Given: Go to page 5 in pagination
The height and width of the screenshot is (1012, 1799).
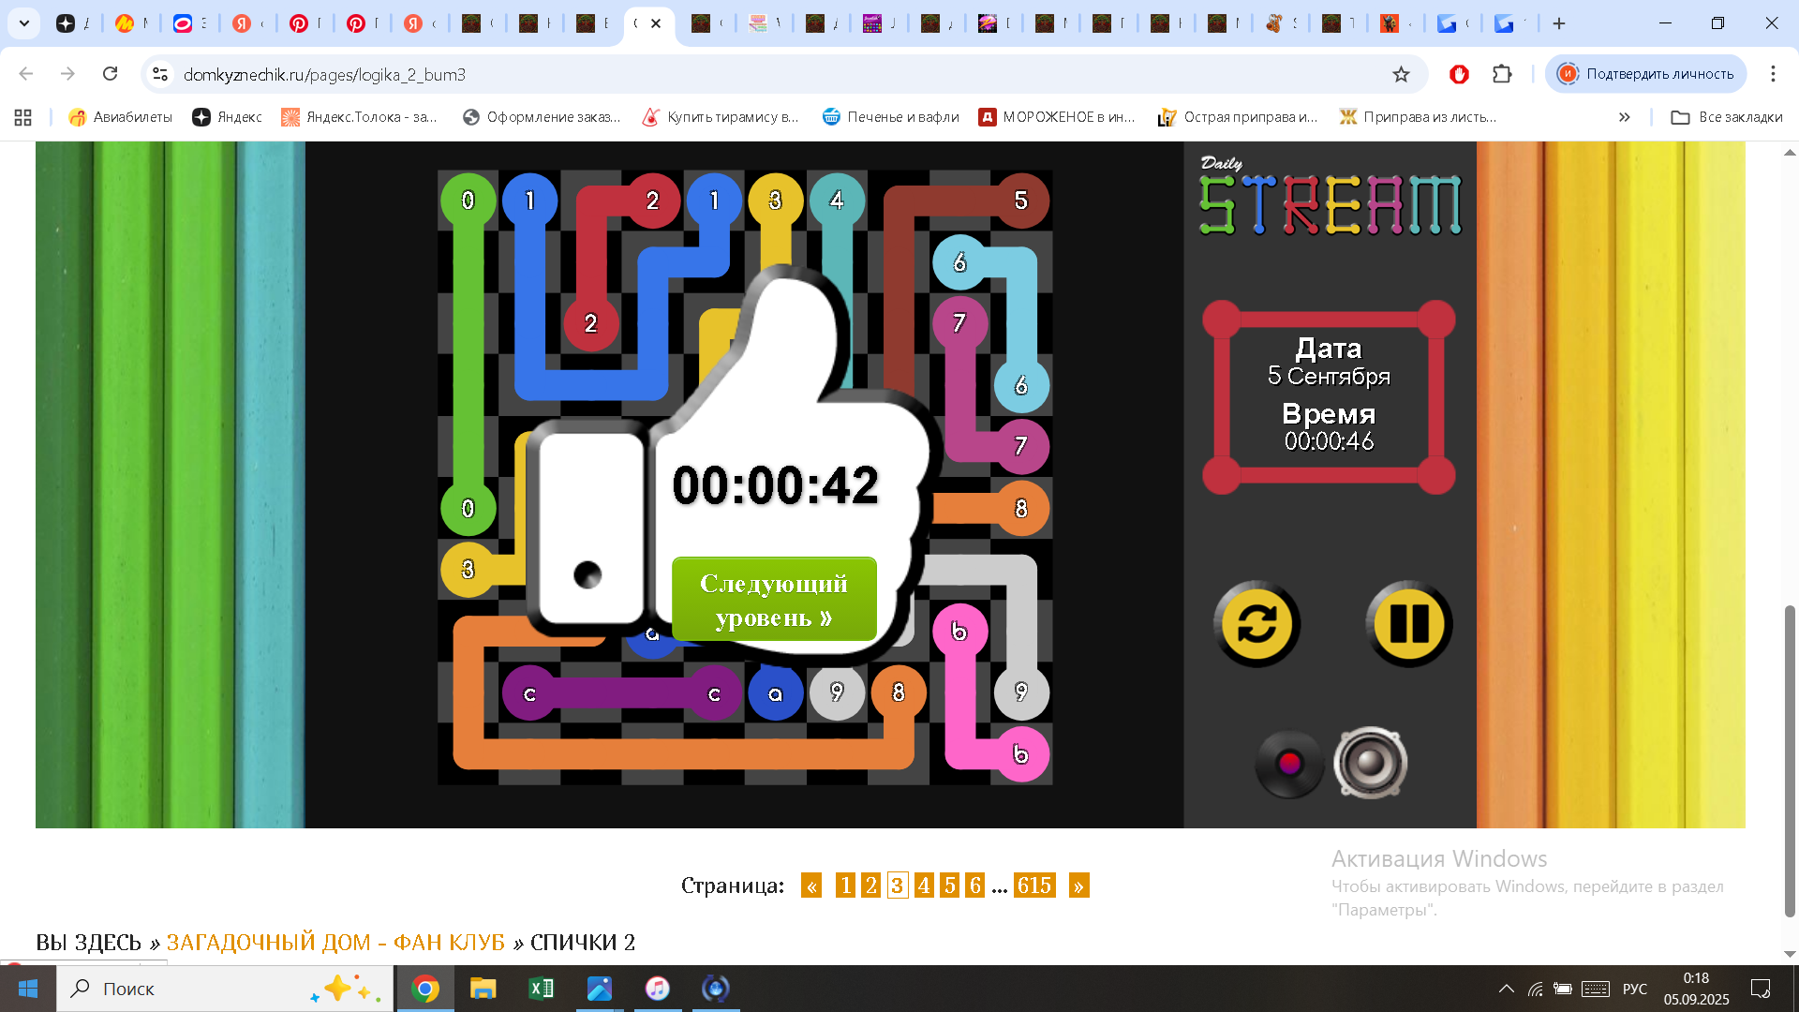Looking at the screenshot, I should 950,885.
